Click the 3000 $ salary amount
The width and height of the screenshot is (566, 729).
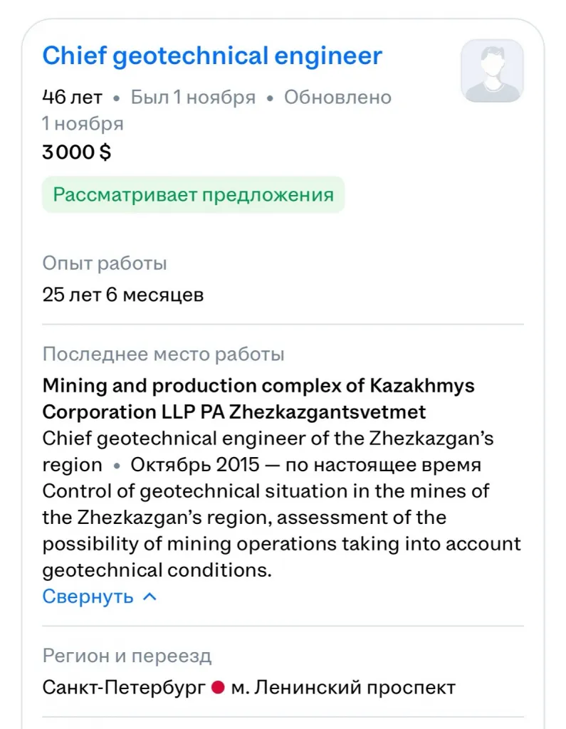(x=76, y=152)
